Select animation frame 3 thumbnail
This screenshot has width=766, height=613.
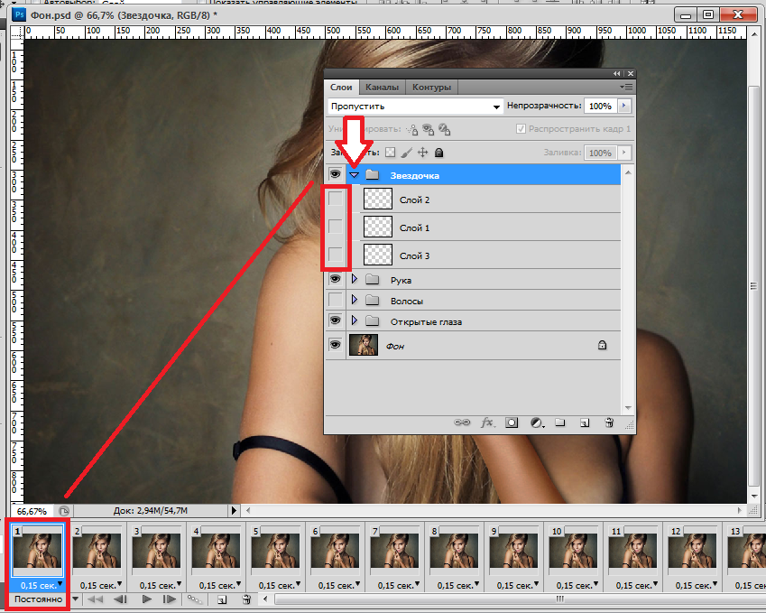coord(156,551)
